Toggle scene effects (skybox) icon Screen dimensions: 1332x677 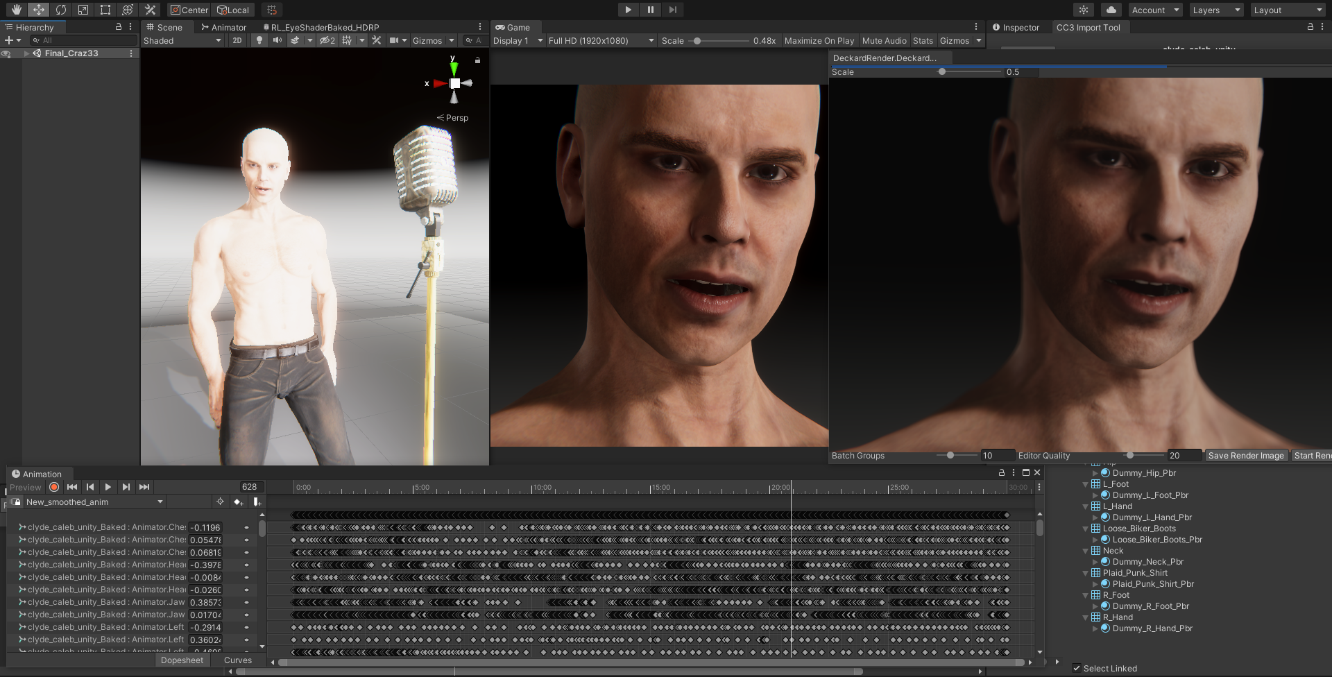295,40
